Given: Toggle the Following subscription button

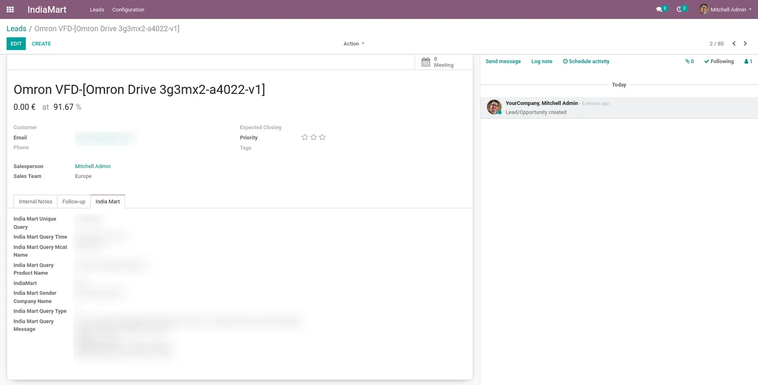Looking at the screenshot, I should click(x=719, y=62).
